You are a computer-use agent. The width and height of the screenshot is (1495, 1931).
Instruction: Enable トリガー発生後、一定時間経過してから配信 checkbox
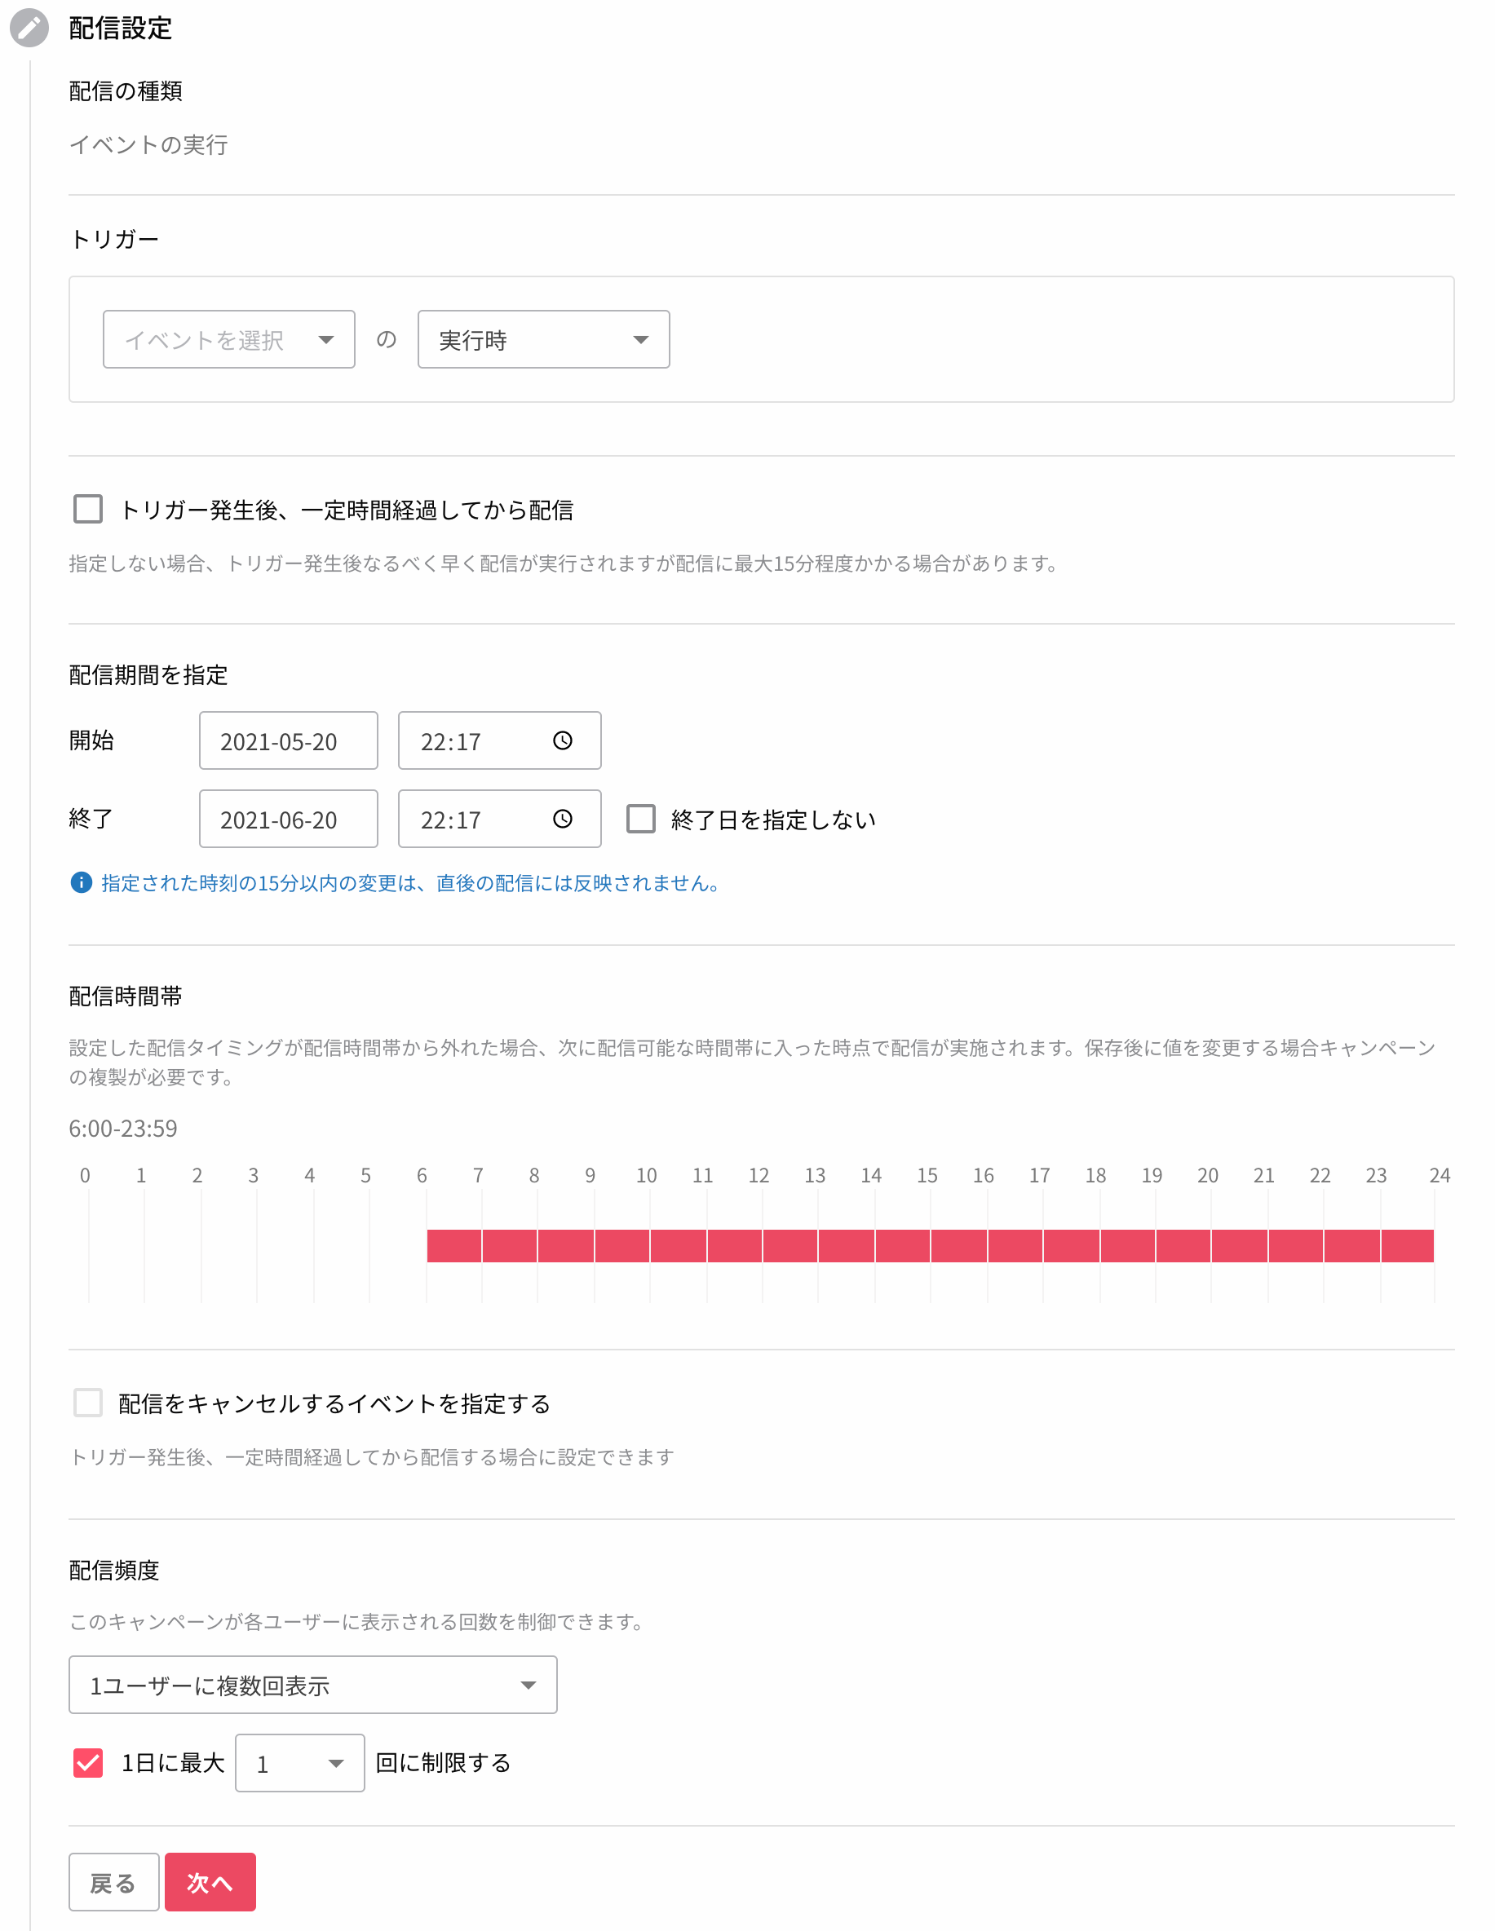click(87, 510)
